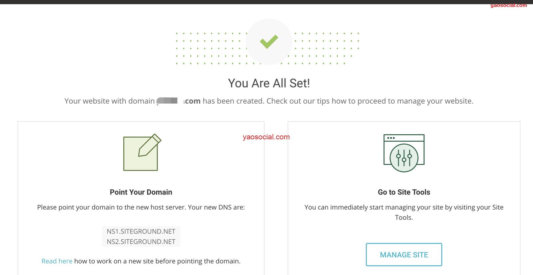Click the red yaosocial.com watermark at top corner
The image size is (533, 275).
click(x=508, y=5)
